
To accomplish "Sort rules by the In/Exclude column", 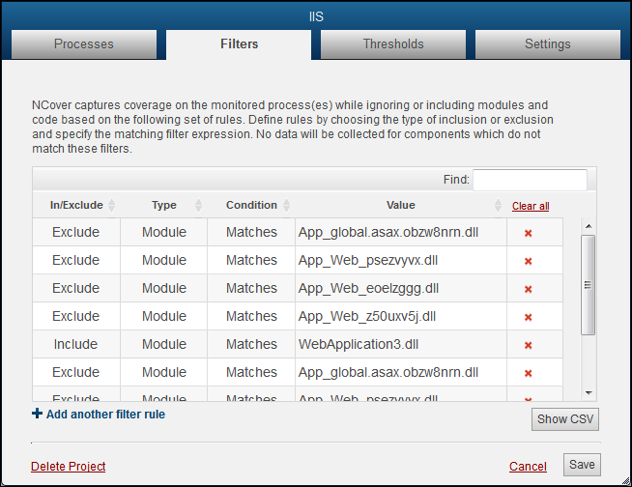I will click(76, 205).
